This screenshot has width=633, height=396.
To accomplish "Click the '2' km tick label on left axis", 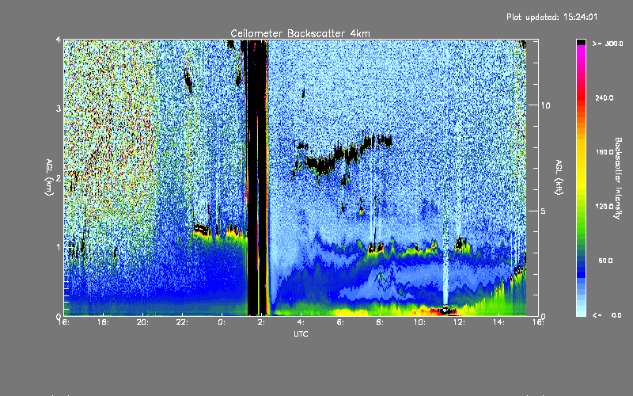I will point(59,178).
